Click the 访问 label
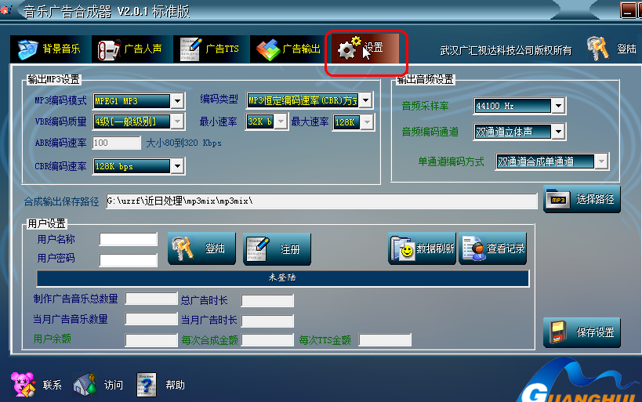The width and height of the screenshot is (642, 402). (114, 386)
